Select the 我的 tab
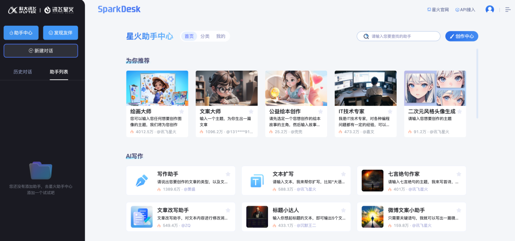515x241 pixels. (x=221, y=36)
